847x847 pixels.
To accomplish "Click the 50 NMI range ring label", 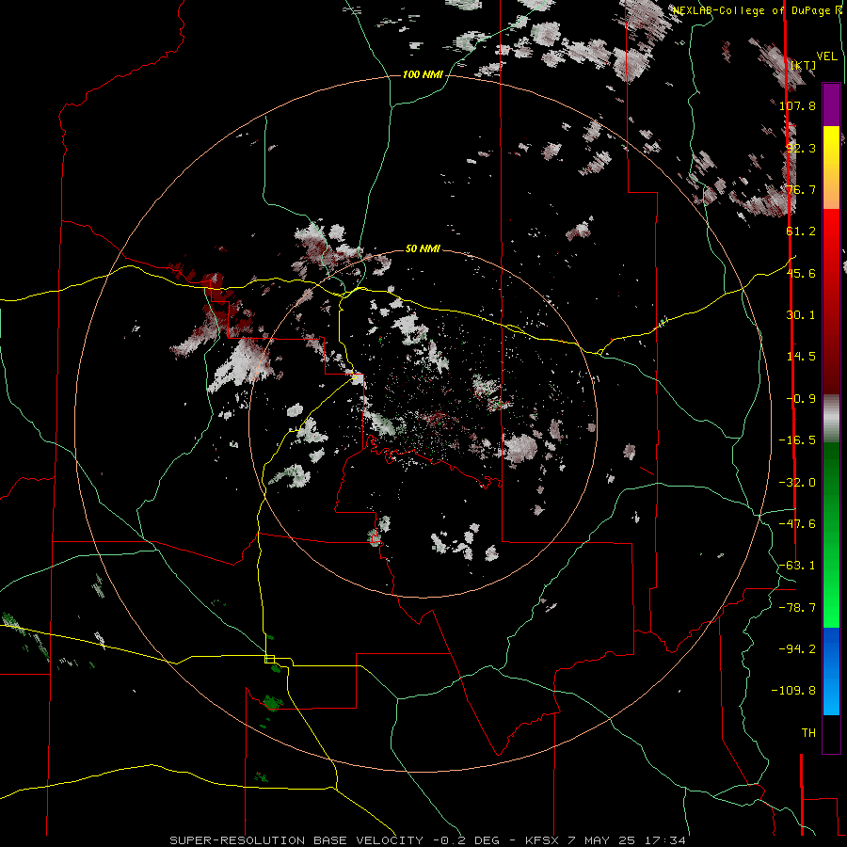I will coord(423,249).
